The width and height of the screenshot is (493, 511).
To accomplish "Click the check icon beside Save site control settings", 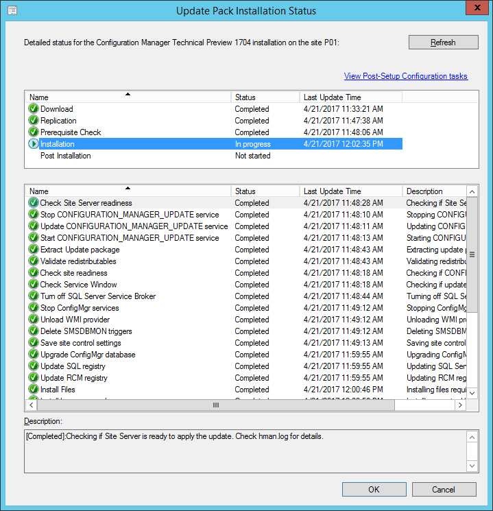I will point(33,343).
